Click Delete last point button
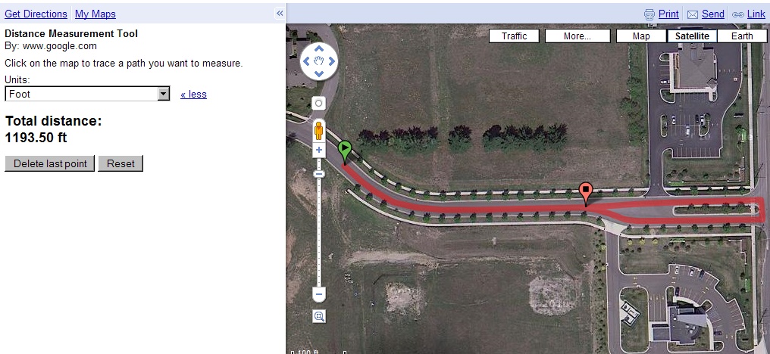770x354 pixels. [x=49, y=163]
